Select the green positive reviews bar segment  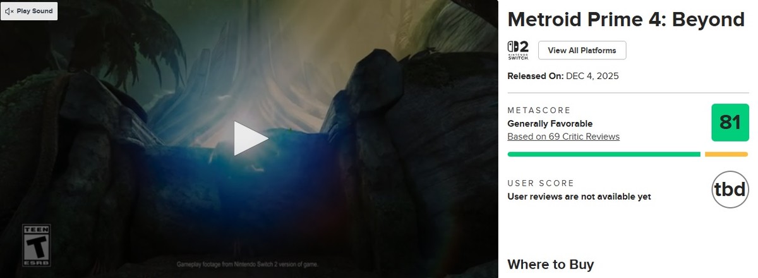coord(604,154)
